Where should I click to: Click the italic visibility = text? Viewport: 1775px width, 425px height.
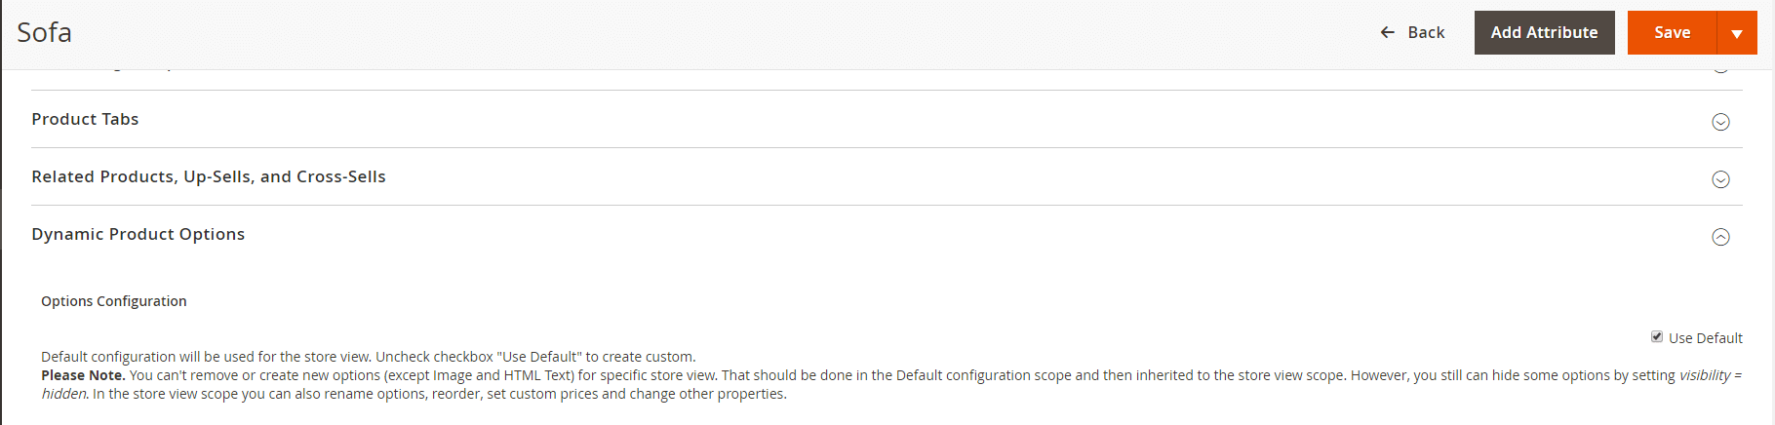(x=1710, y=375)
